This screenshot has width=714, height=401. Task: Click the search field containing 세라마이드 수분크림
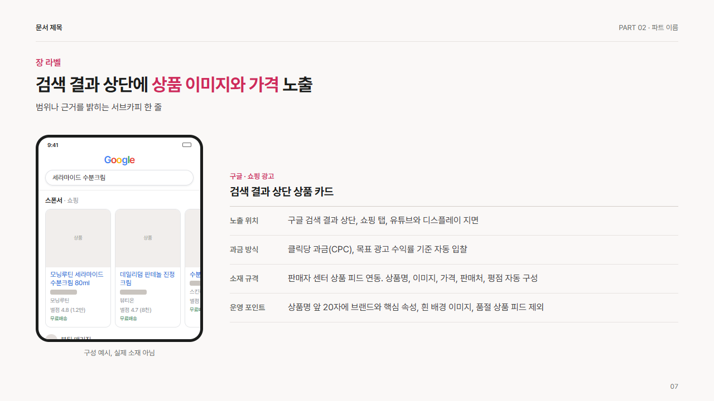tap(119, 178)
